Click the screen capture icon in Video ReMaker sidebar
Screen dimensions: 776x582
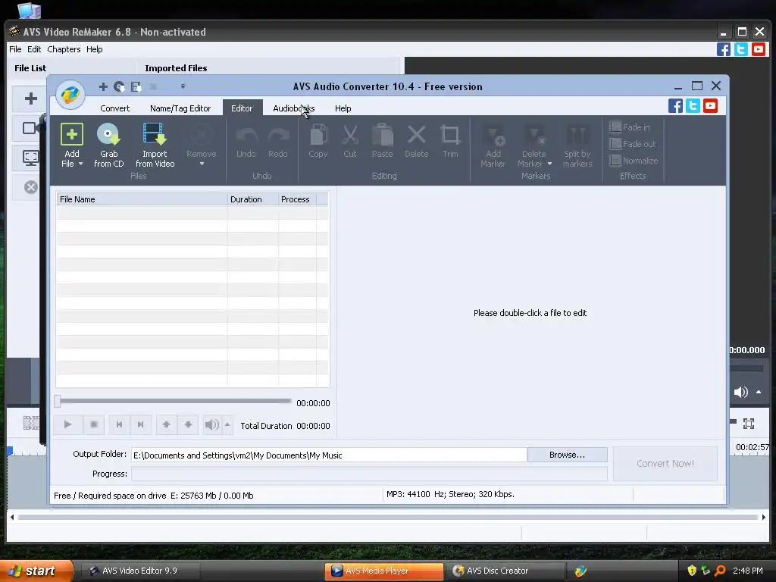click(x=30, y=158)
